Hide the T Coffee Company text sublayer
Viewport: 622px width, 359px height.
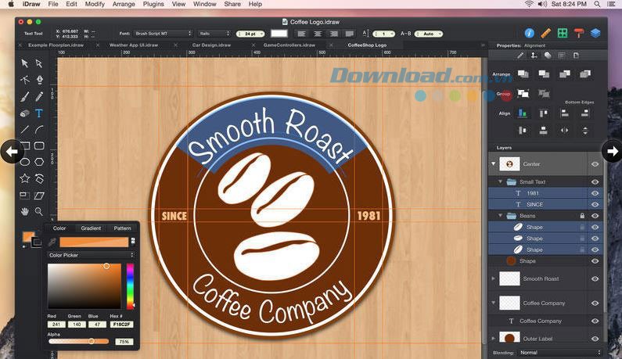(595, 321)
